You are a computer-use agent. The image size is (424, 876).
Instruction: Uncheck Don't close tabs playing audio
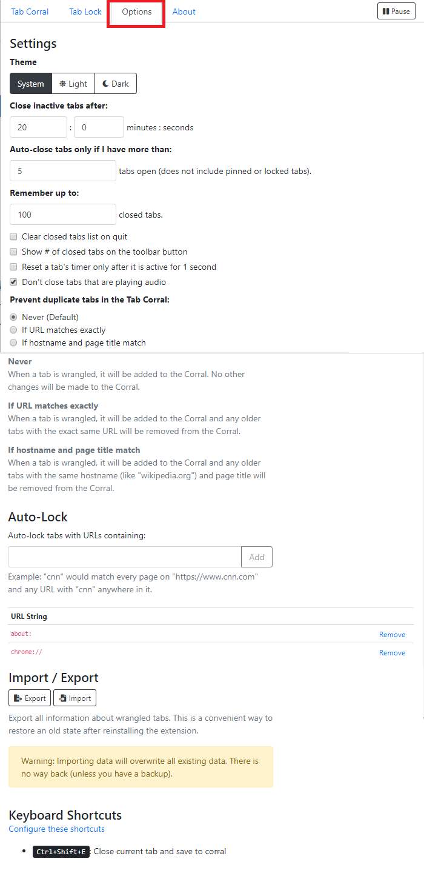13,282
